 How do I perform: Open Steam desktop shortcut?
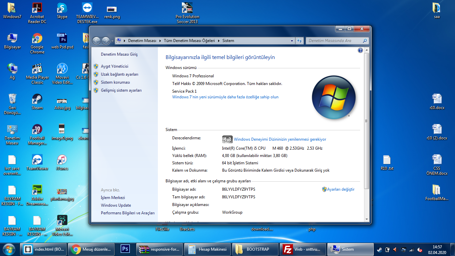(37, 102)
